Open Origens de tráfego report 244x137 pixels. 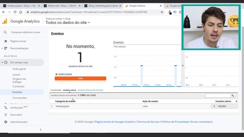coord(19,80)
